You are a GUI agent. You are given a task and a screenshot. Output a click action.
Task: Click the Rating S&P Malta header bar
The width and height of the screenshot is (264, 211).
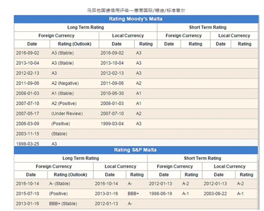[x=136, y=150]
